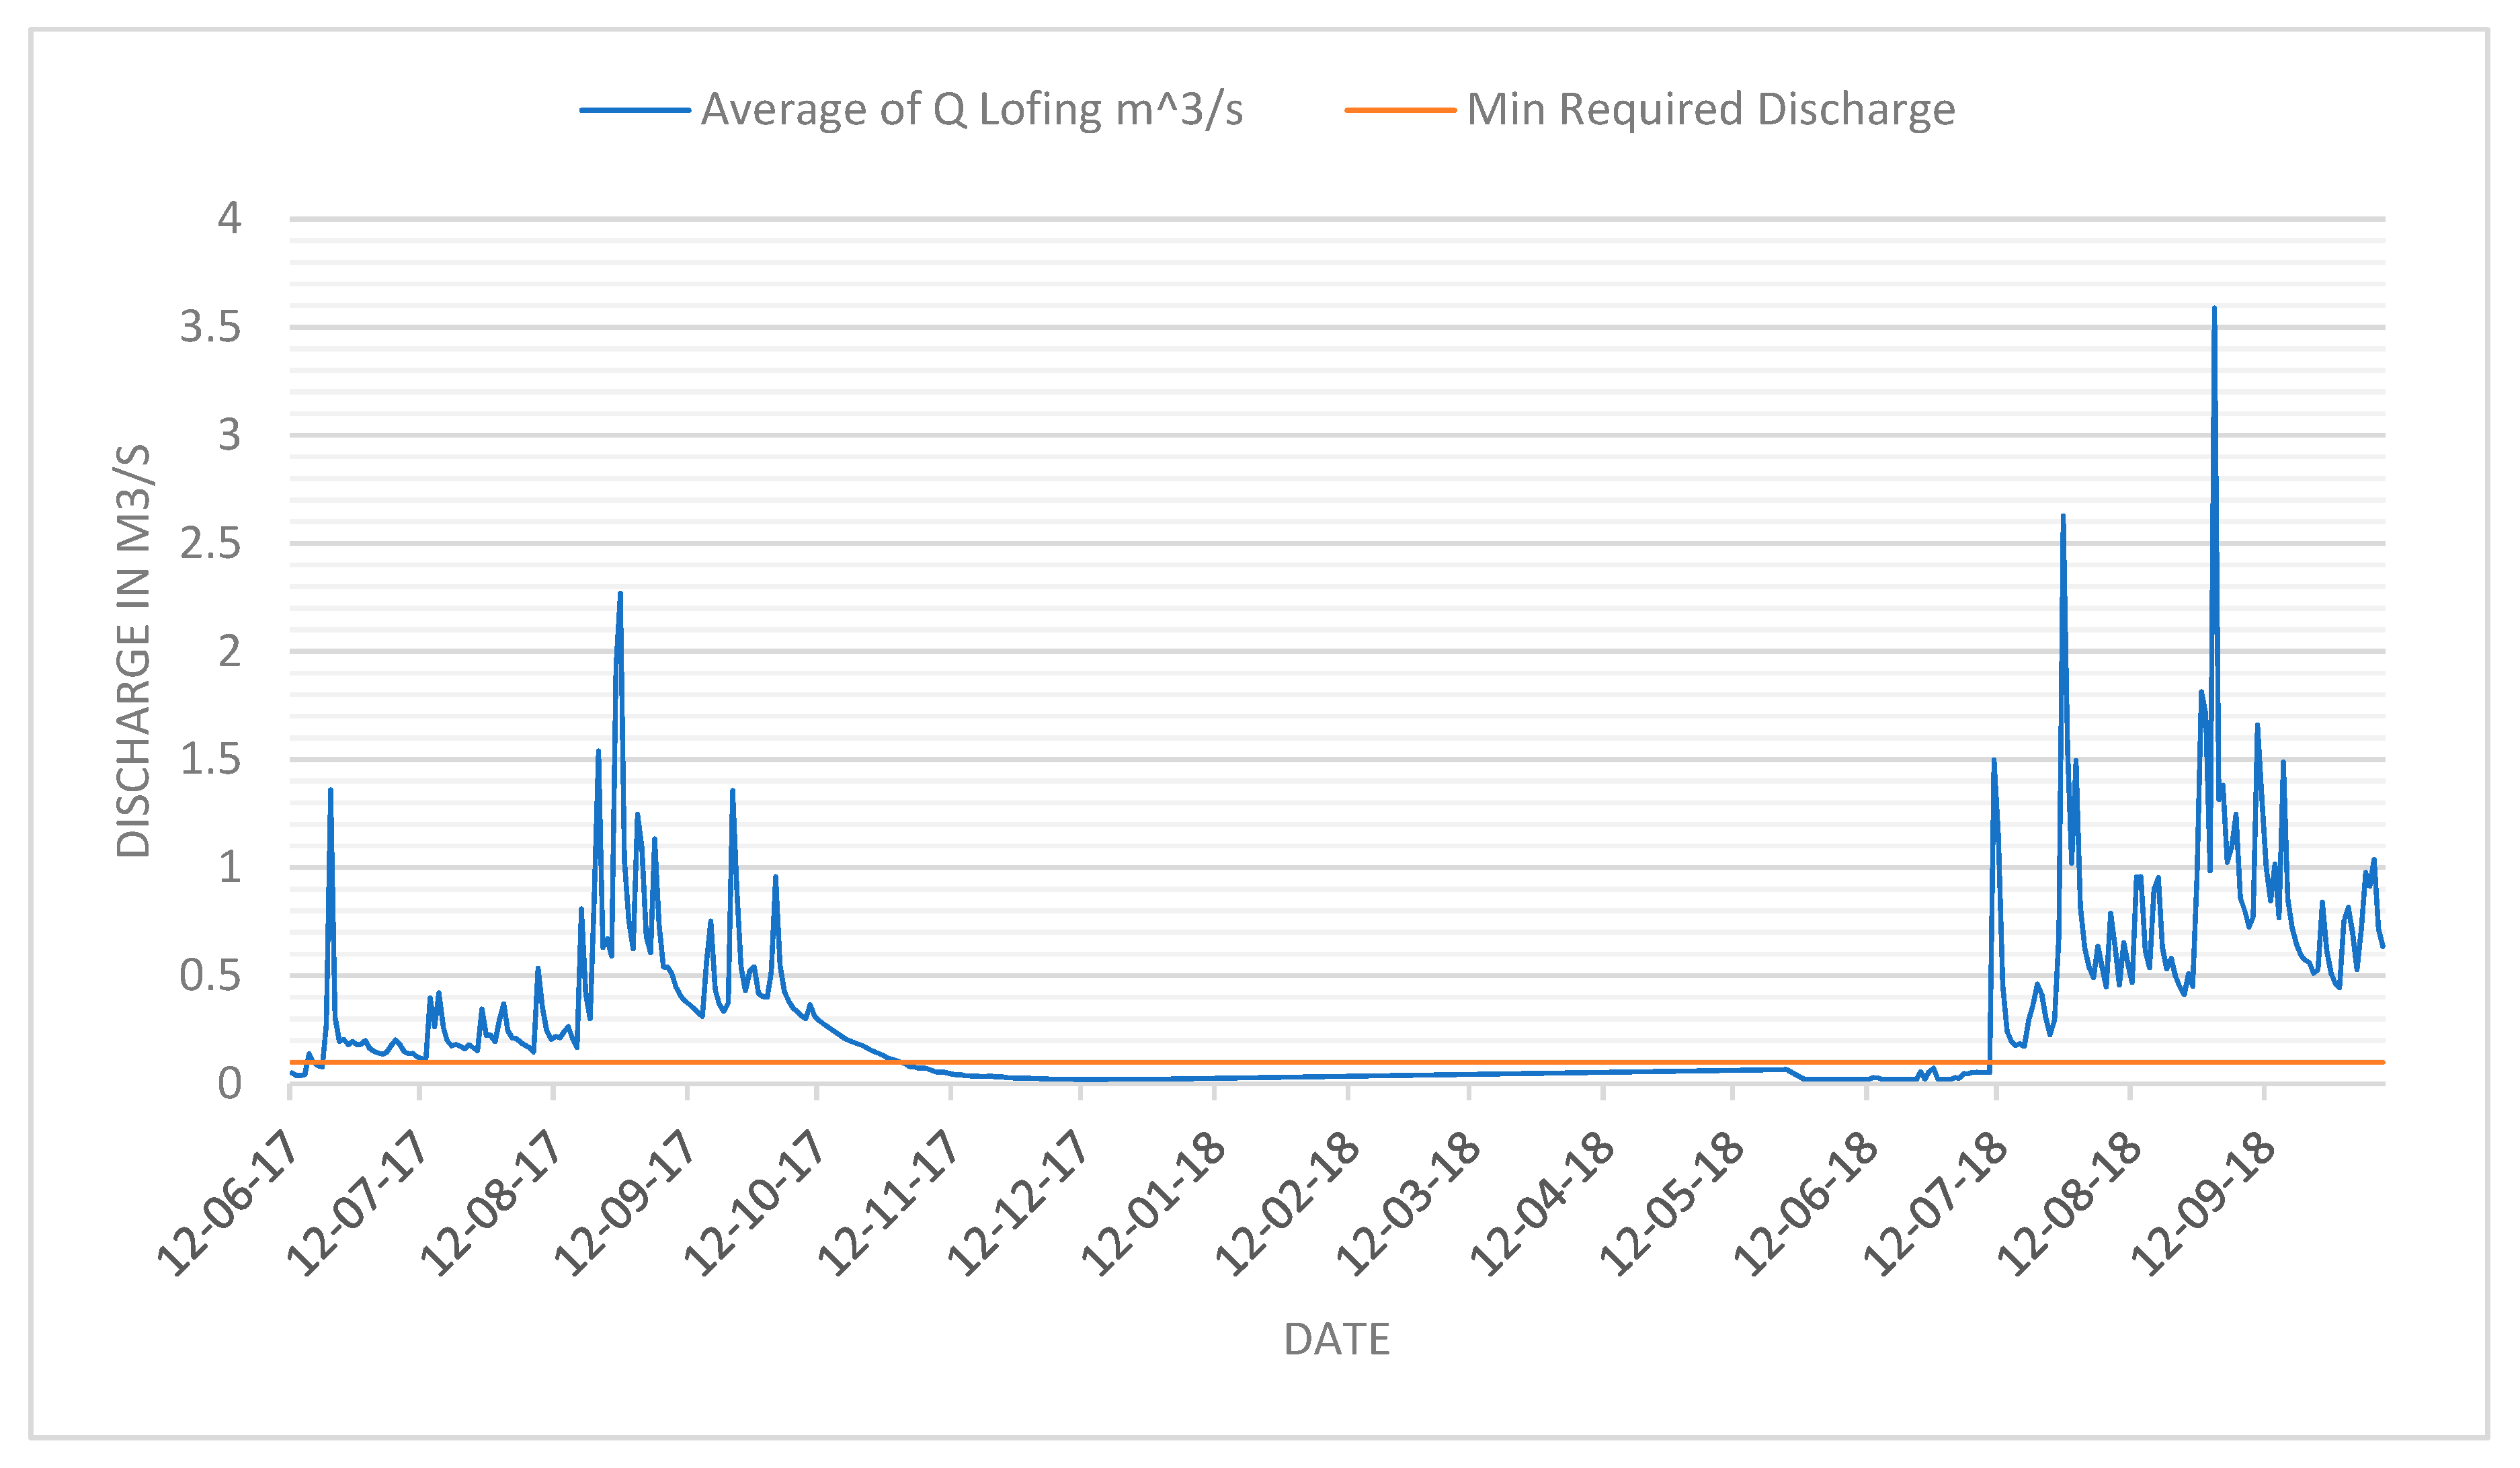The image size is (2520, 1468).
Task: Click the x-axis date 12-08-18
Action: point(2068,1203)
